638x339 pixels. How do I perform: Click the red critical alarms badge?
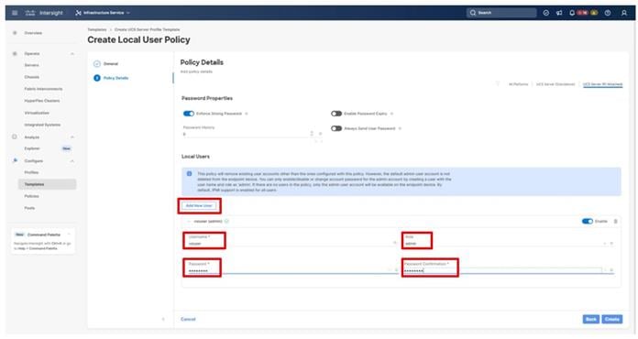point(582,13)
